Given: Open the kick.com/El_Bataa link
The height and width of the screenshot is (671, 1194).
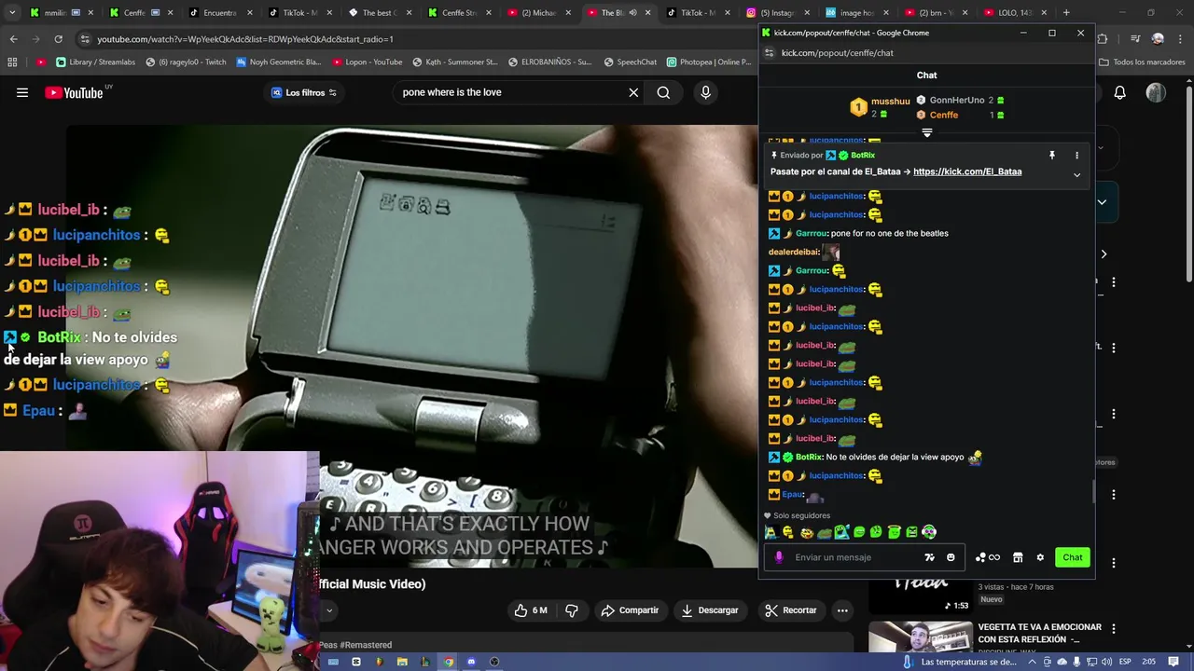Looking at the screenshot, I should pyautogui.click(x=967, y=171).
